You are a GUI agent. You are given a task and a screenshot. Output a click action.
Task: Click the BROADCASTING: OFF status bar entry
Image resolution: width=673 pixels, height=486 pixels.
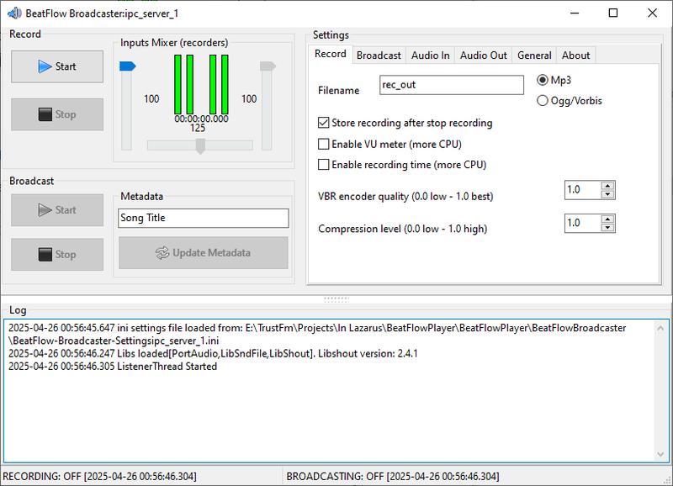click(393, 477)
